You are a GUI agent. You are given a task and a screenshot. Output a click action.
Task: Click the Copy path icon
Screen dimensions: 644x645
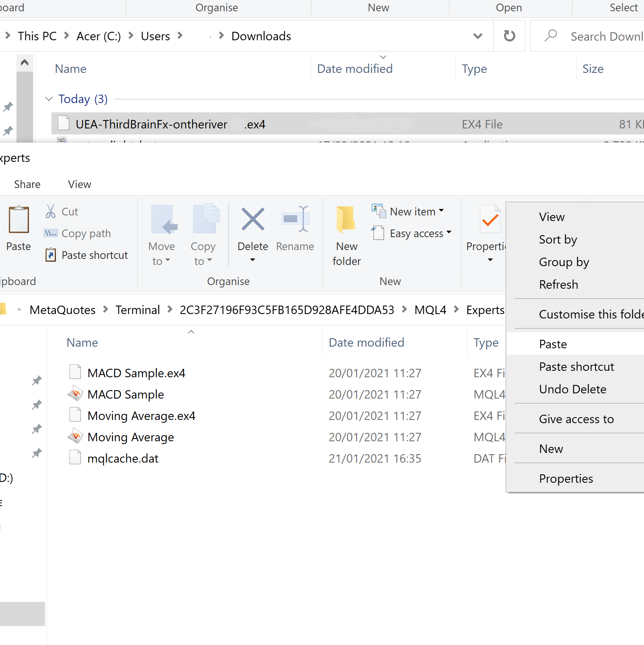coord(51,233)
